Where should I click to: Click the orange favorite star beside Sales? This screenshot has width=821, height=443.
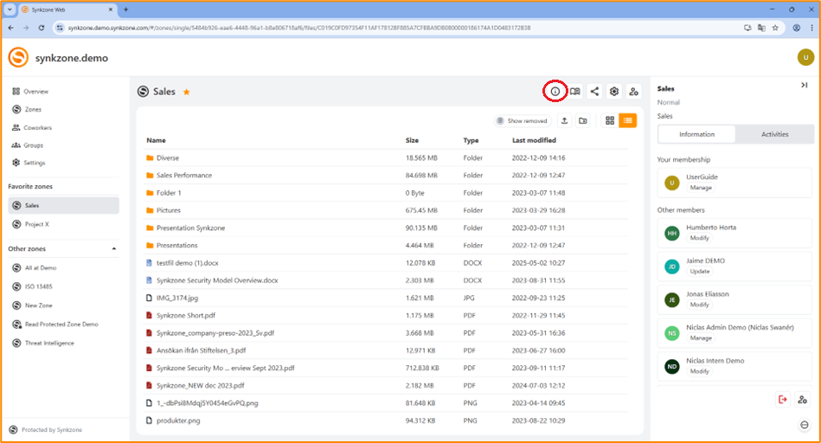(x=186, y=92)
